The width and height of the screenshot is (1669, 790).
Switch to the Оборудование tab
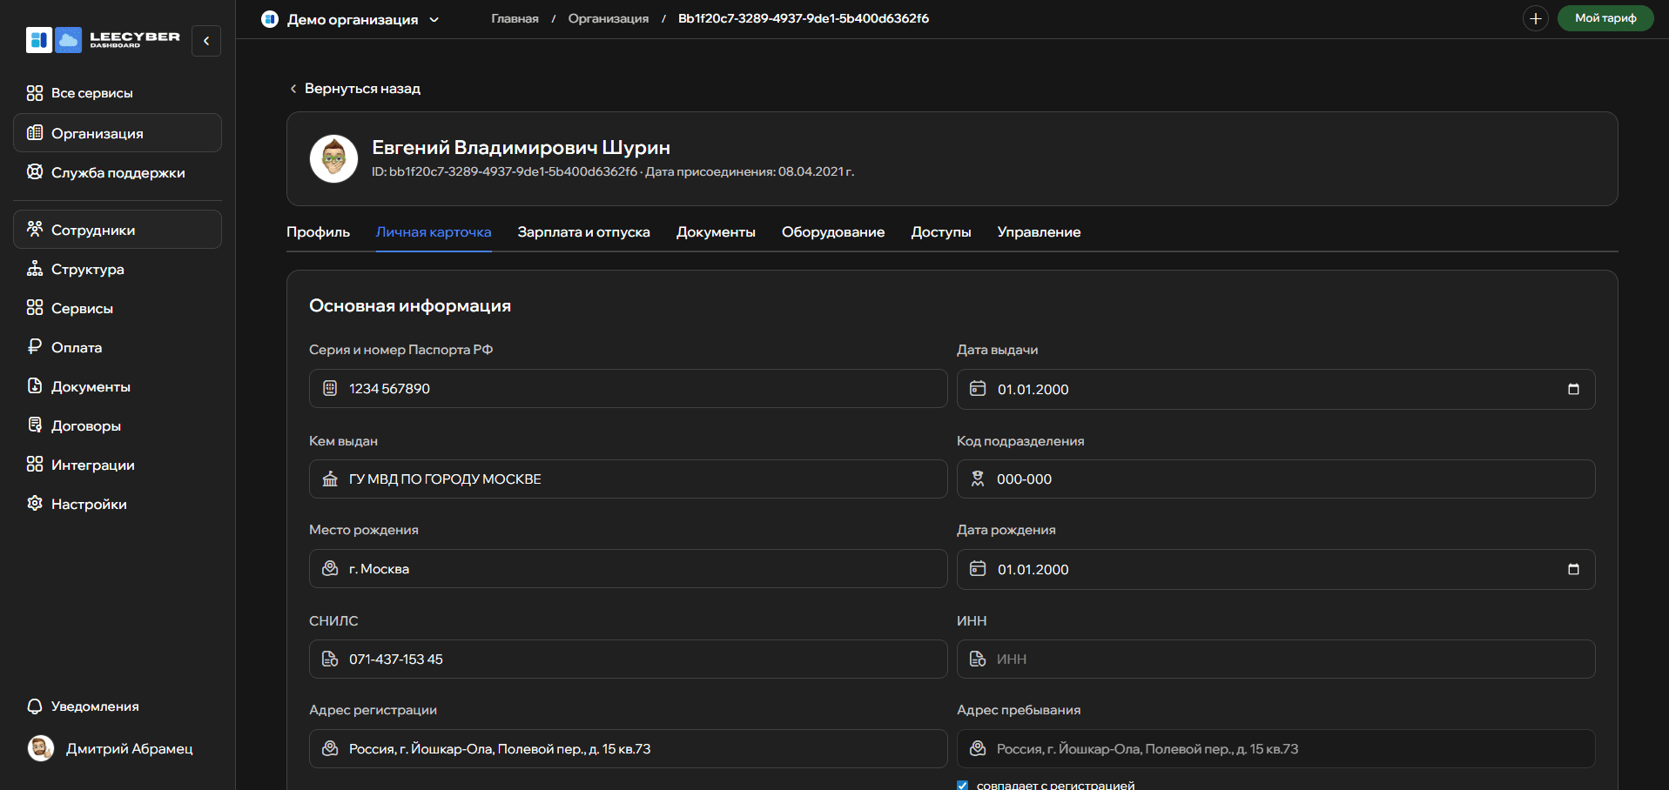(832, 231)
